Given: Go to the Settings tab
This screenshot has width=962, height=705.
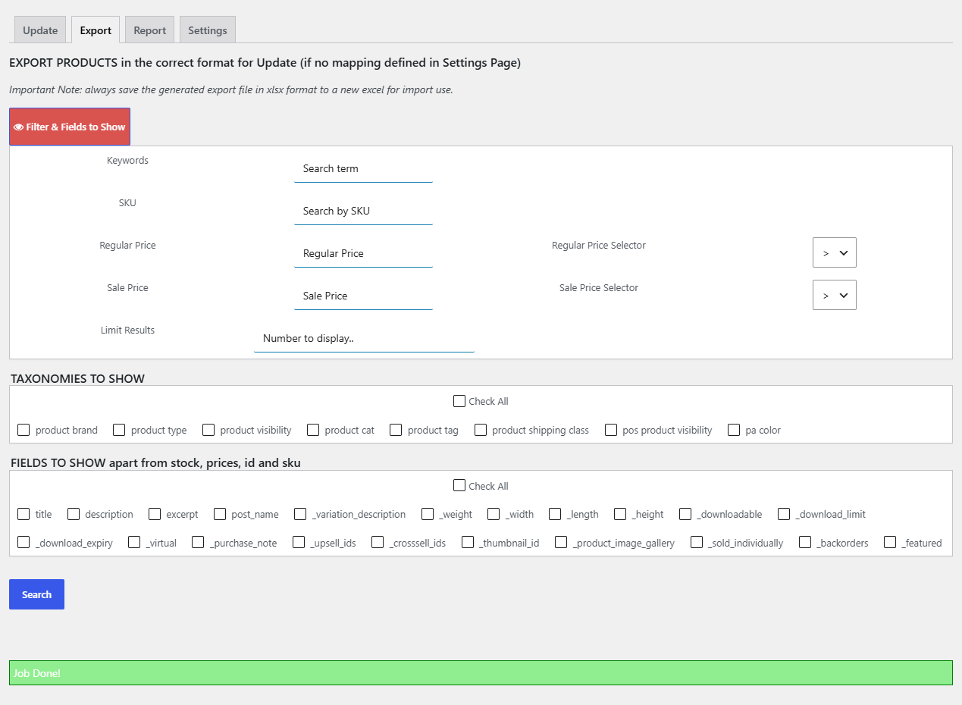Looking at the screenshot, I should click(208, 30).
